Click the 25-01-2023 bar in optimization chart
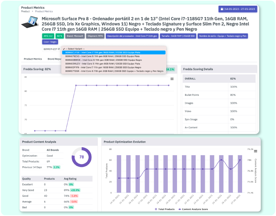 pos(221,174)
